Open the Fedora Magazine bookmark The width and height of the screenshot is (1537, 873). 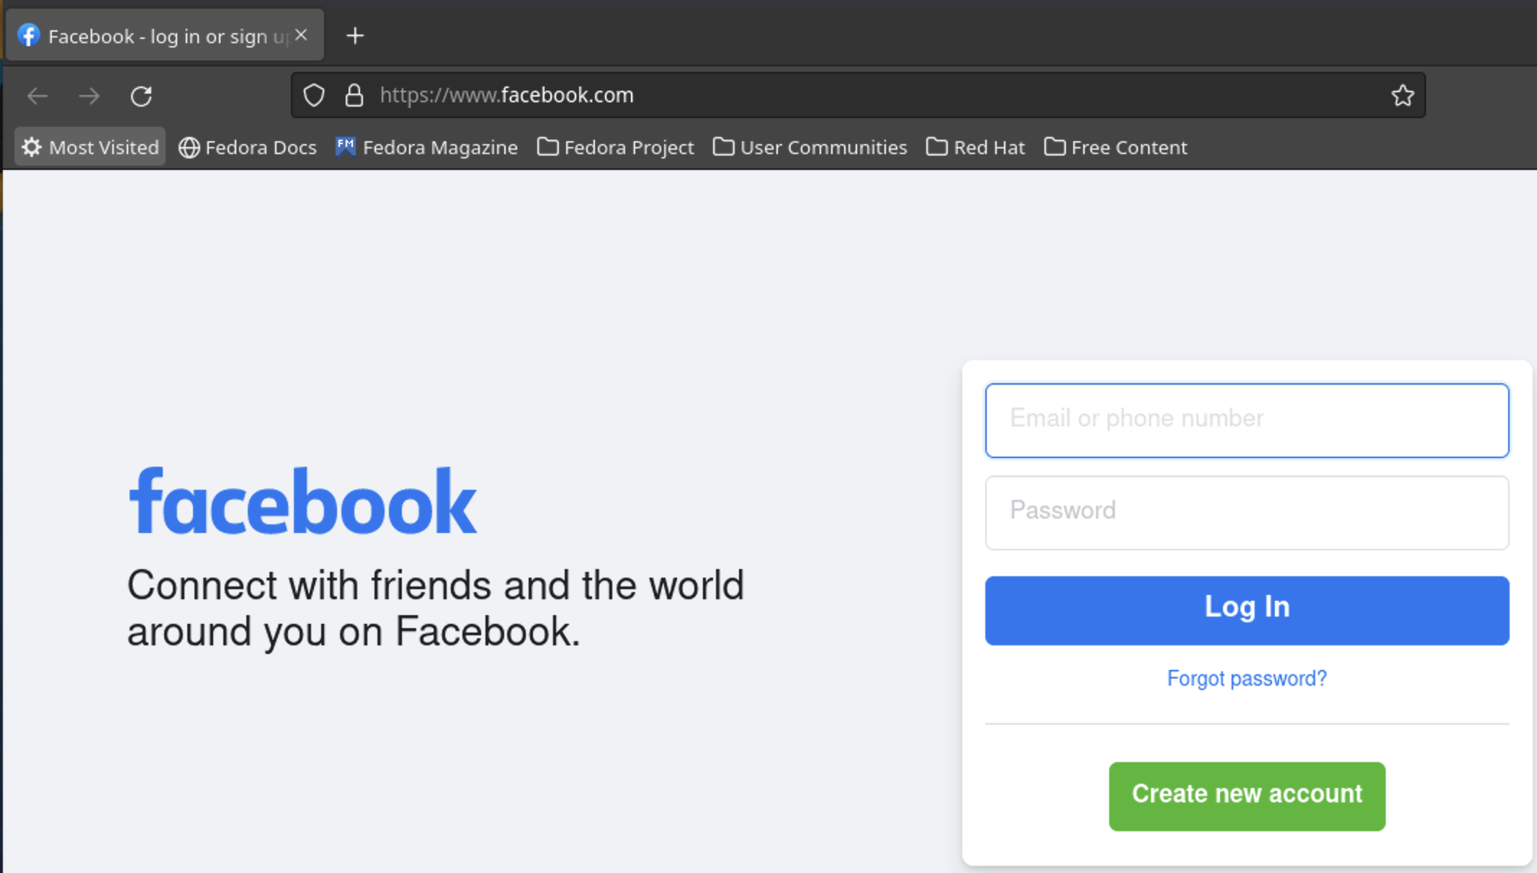pyautogui.click(x=427, y=147)
